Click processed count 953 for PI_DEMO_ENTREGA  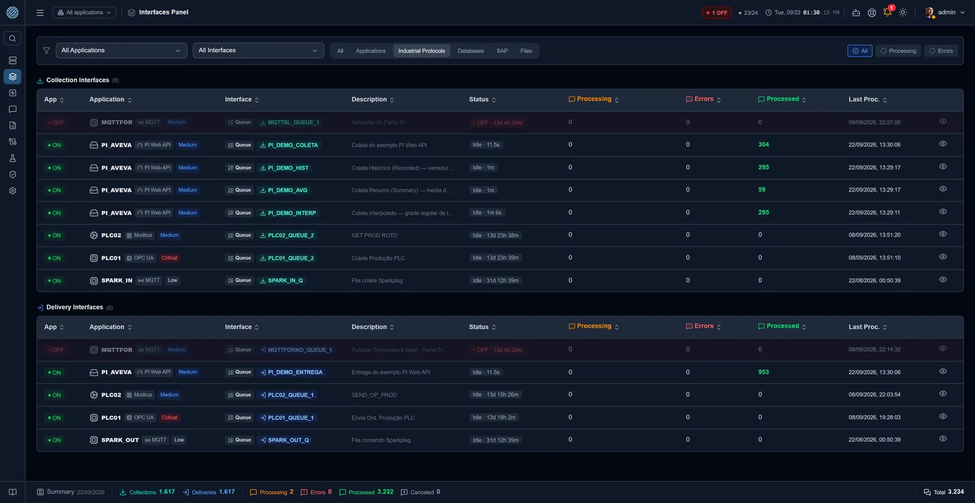[x=764, y=372]
